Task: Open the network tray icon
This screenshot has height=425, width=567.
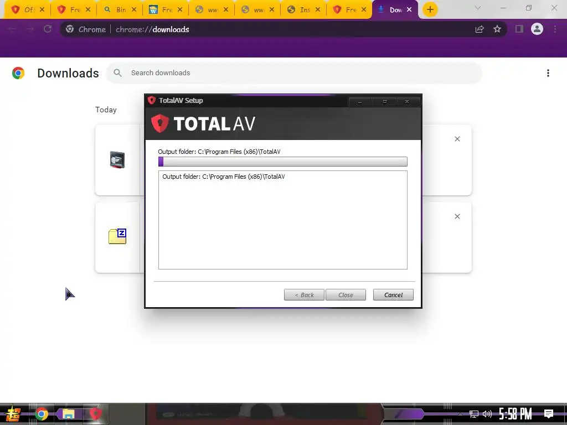Action: (x=474, y=414)
